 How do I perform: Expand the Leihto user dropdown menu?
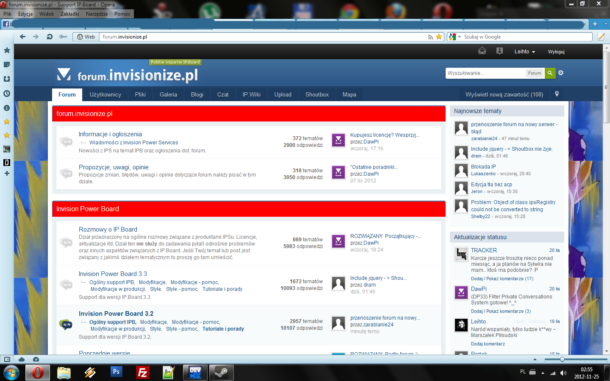point(524,52)
